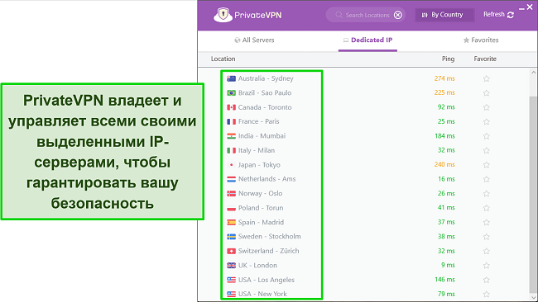Click the PrivateVPN shield logo
Image resolution: width=538 pixels, height=302 pixels.
[x=223, y=15]
